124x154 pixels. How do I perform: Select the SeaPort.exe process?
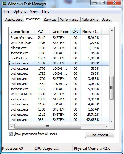[59, 58]
